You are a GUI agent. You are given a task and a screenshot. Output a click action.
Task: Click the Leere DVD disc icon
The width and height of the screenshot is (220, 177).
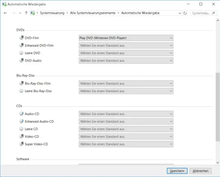click(22, 53)
